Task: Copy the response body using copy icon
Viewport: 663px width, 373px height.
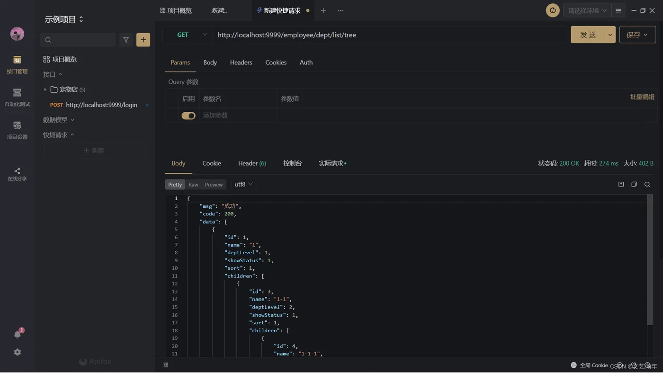Action: [x=634, y=185]
